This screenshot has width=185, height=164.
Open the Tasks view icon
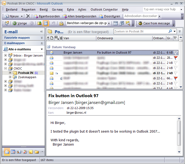[x=25, y=152]
